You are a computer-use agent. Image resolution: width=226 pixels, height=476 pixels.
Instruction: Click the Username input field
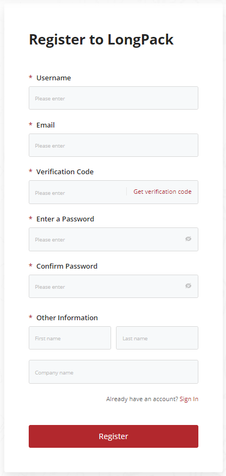click(x=114, y=98)
